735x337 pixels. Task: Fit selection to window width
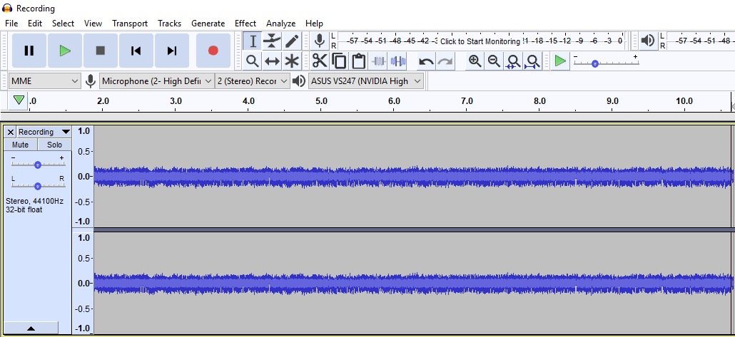pyautogui.click(x=513, y=61)
